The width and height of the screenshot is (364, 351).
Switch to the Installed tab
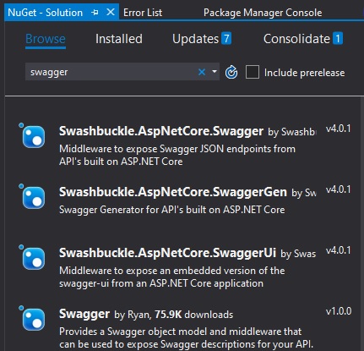coord(119,39)
